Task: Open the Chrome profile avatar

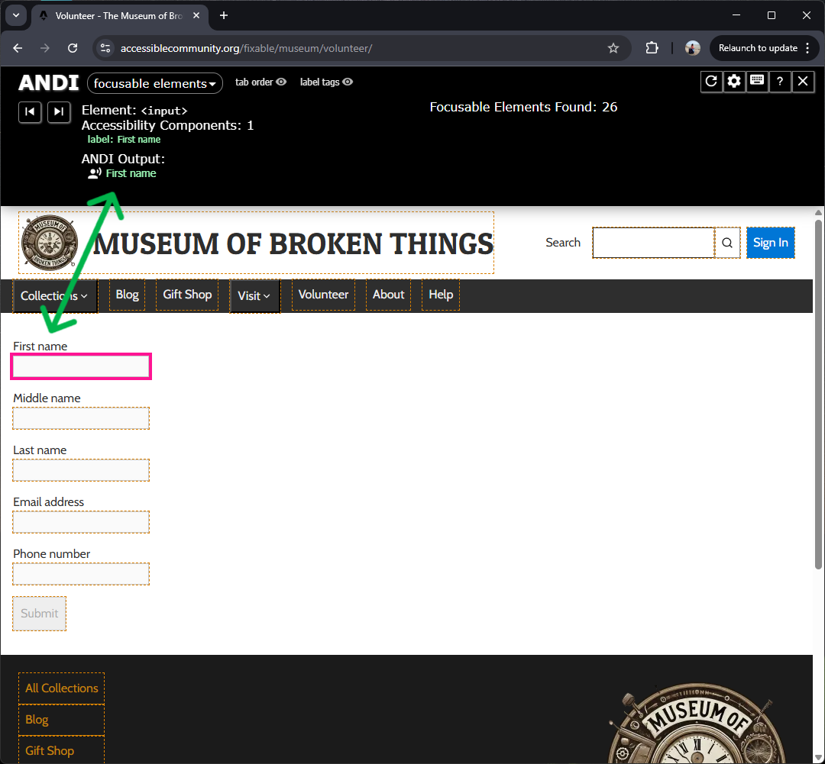Action: tap(692, 48)
